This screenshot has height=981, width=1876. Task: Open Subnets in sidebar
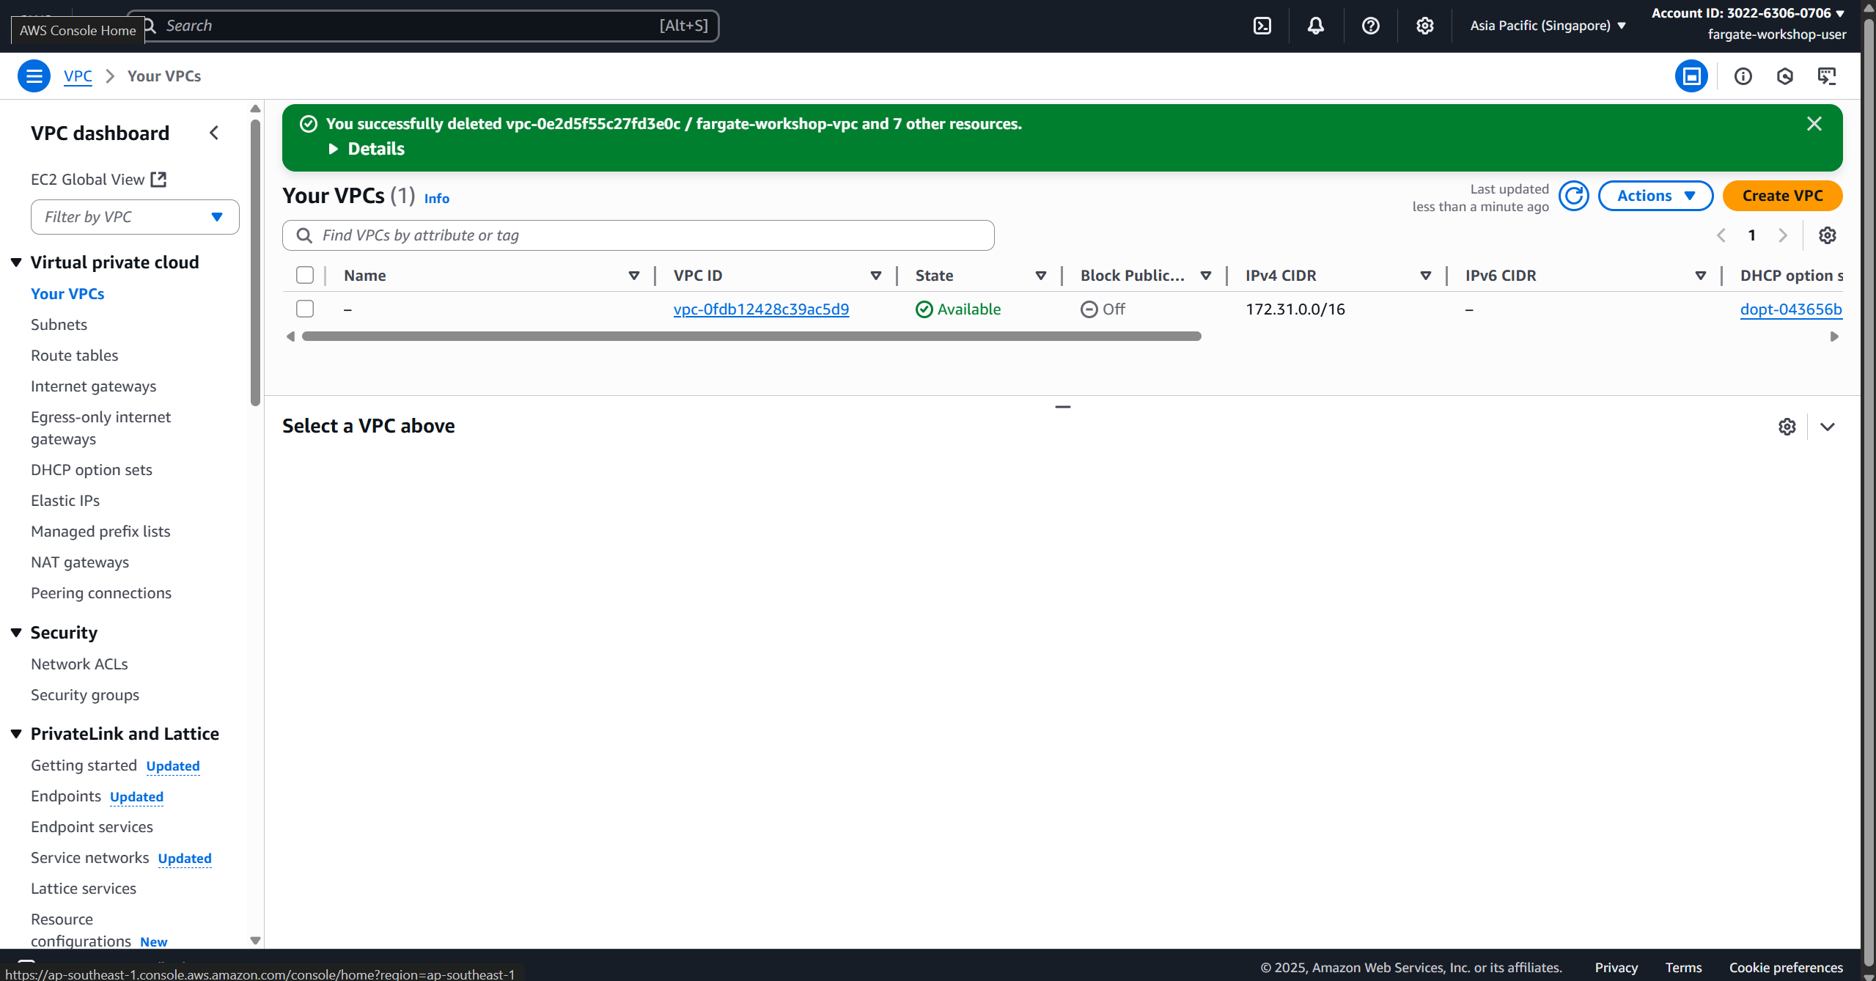pos(59,325)
